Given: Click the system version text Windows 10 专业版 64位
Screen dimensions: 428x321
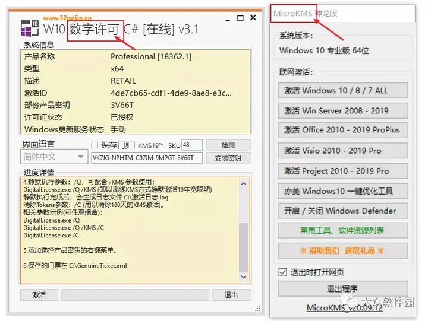Looking at the screenshot, I should (x=324, y=50).
